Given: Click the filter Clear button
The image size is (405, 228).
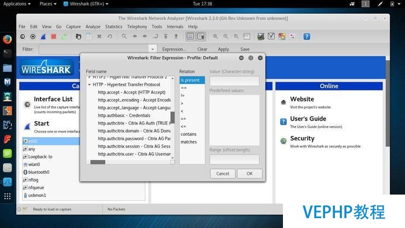Looking at the screenshot, I should tap(202, 49).
